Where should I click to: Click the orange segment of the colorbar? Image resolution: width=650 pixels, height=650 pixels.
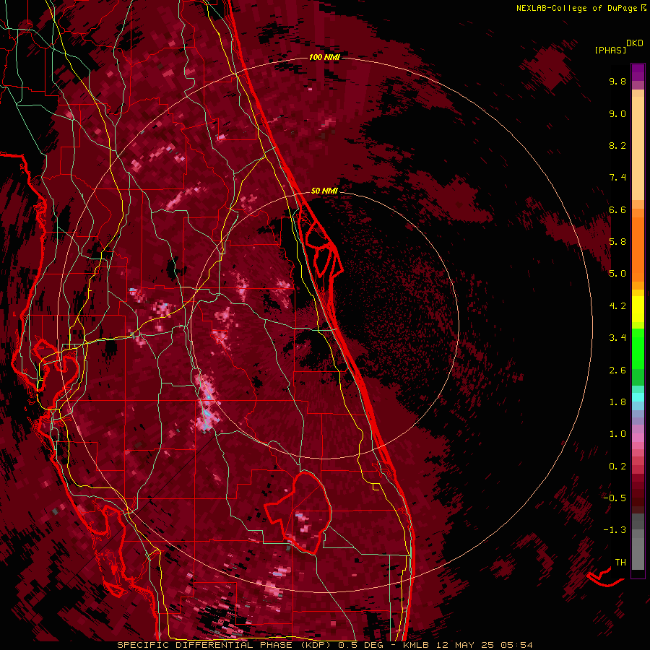pyautogui.click(x=638, y=248)
